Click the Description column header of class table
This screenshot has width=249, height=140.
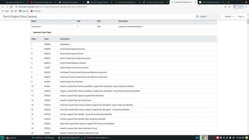(x=65, y=39)
